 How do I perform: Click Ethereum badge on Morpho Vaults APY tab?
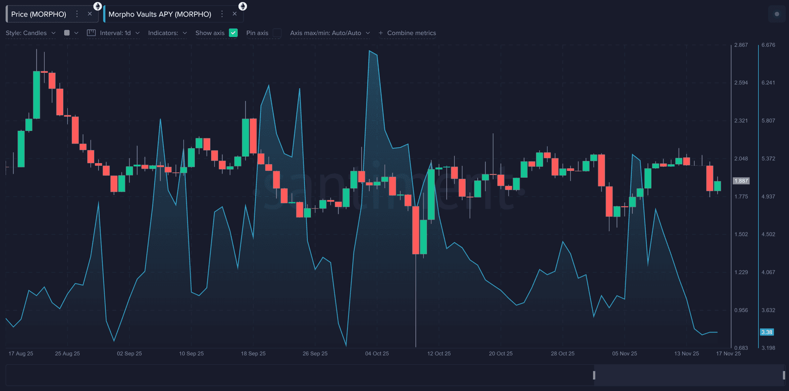click(242, 6)
